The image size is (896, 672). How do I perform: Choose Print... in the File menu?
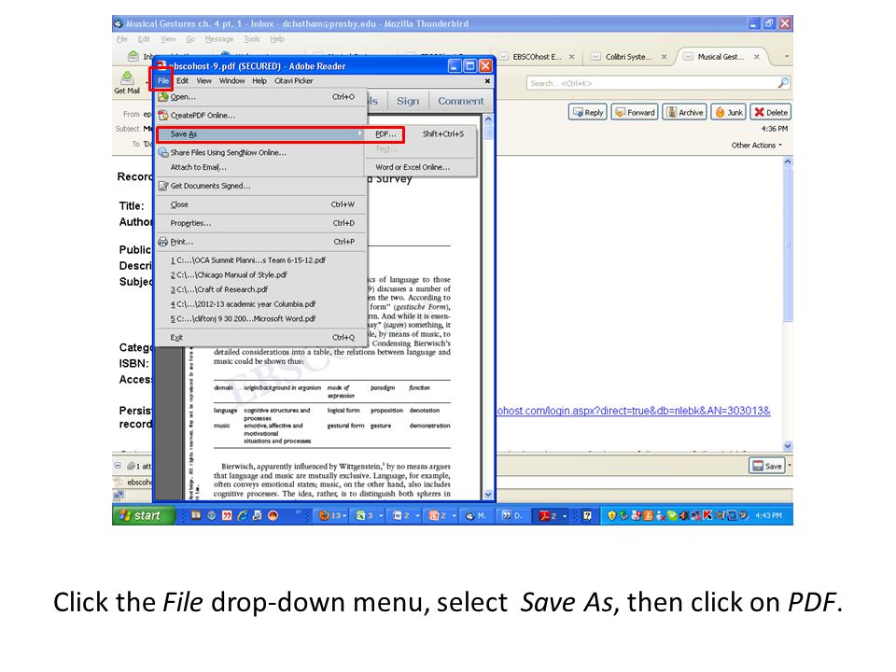(261, 241)
